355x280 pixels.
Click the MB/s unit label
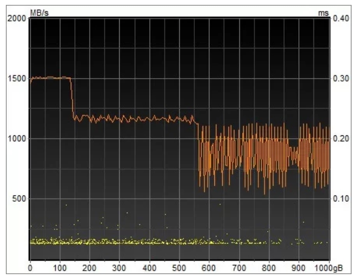tap(40, 13)
